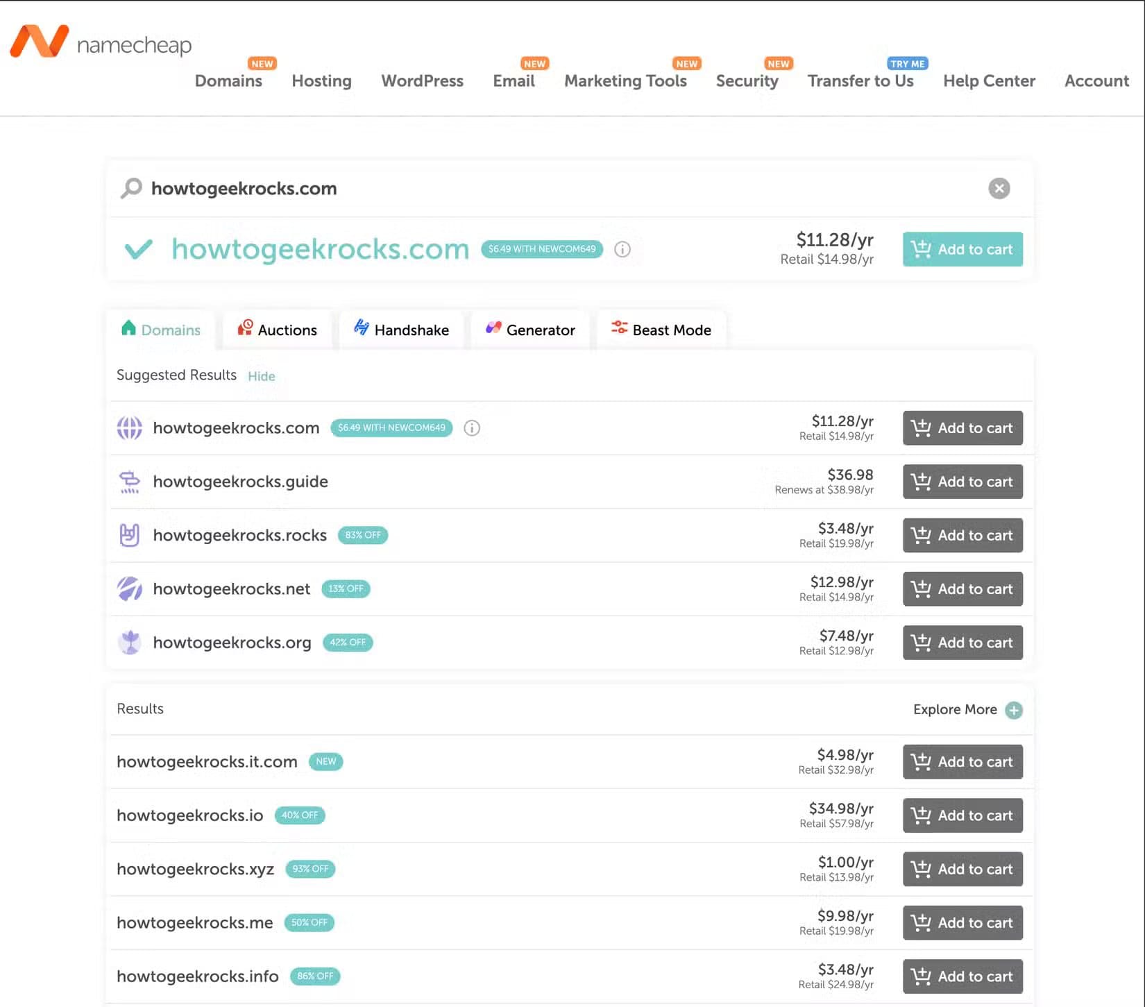Image resolution: width=1145 pixels, height=1007 pixels.
Task: Click signpost icon for howtogeekrocks.guide
Action: (x=130, y=482)
